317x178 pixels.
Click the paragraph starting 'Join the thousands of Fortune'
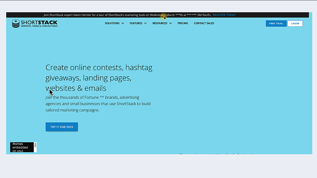click(98, 104)
